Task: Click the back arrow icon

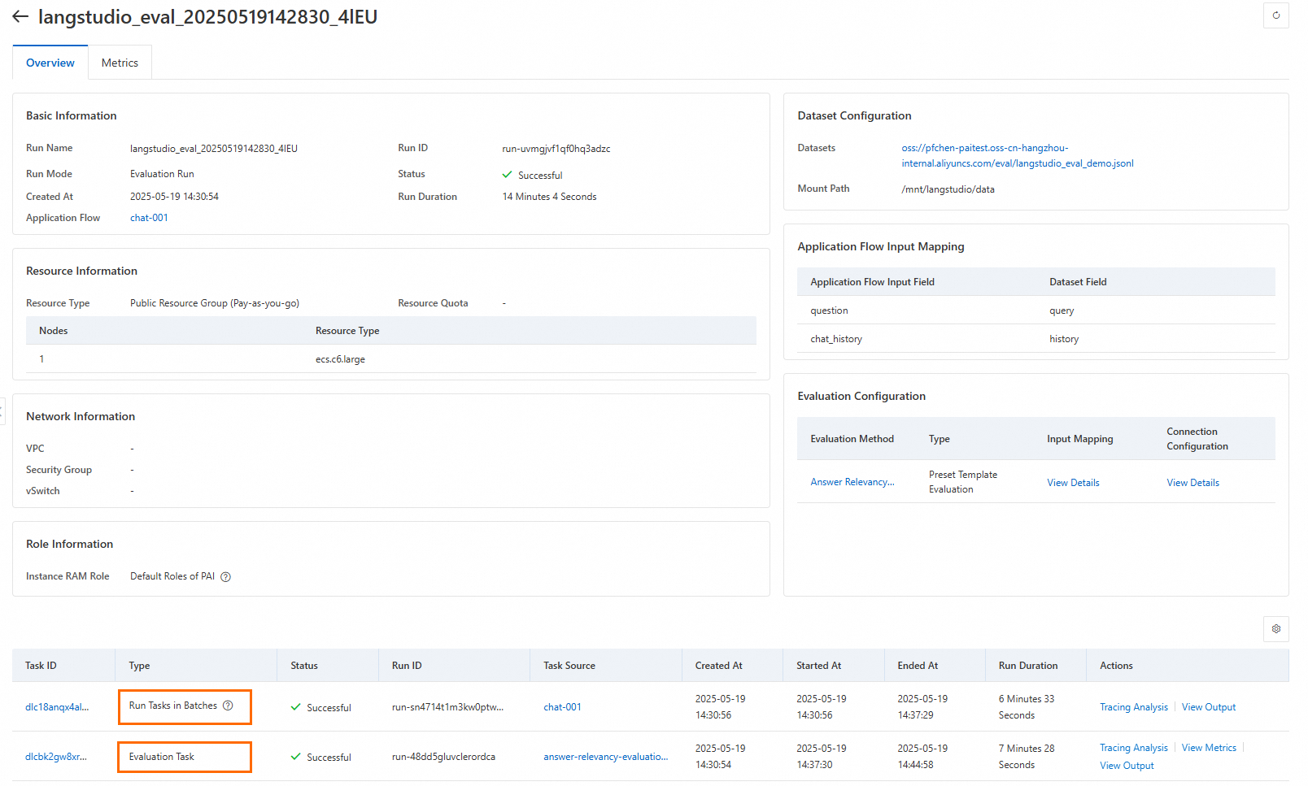Action: [20, 17]
